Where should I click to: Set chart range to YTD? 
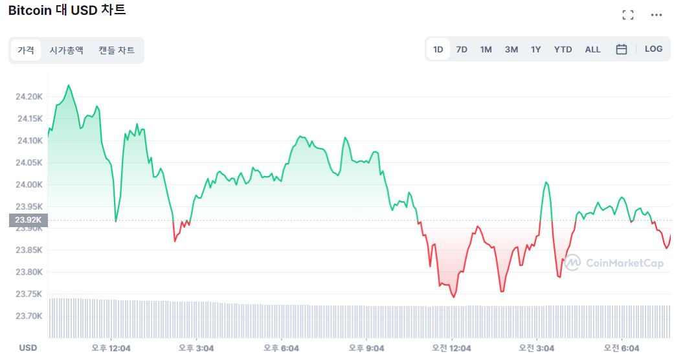563,49
